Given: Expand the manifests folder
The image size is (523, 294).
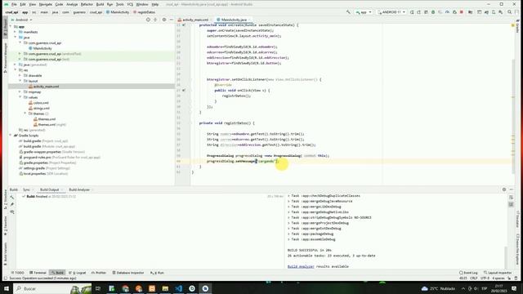Looking at the screenshot, I should (x=16, y=32).
